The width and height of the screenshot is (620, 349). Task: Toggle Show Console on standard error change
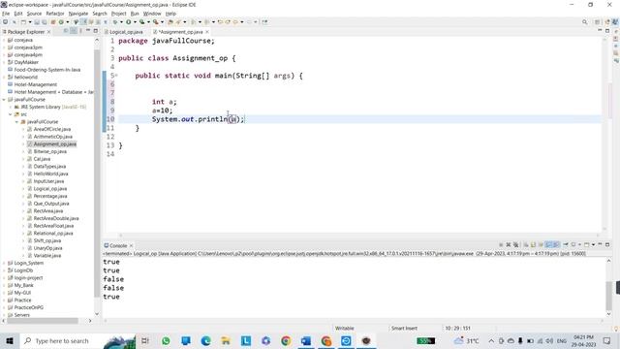click(x=556, y=245)
